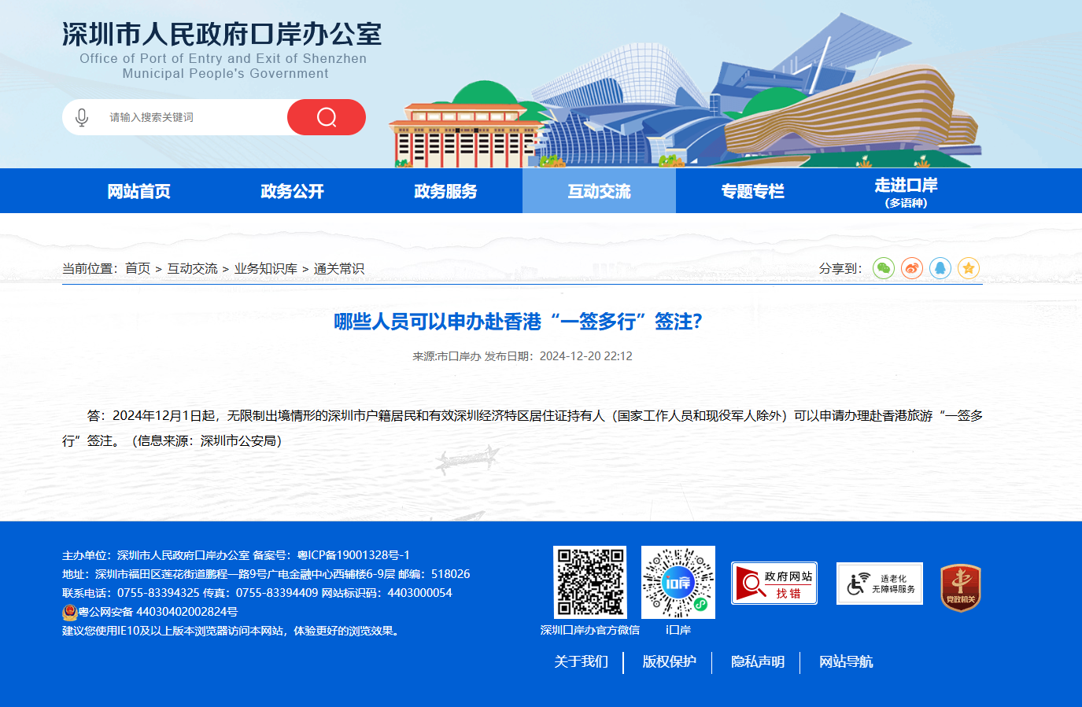Screen dimensions: 1082x707
Task: Open 适老化无障碍服务 accessibility icon
Action: click(x=880, y=584)
